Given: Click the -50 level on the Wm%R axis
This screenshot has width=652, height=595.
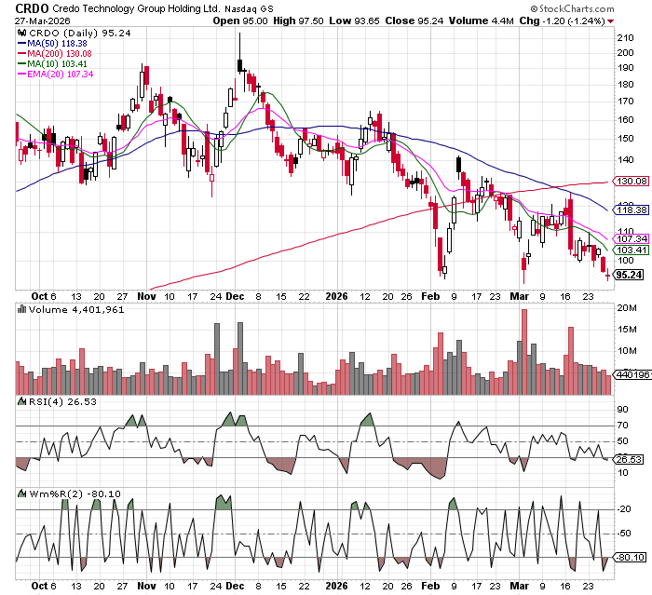Looking at the screenshot, I should pos(625,534).
